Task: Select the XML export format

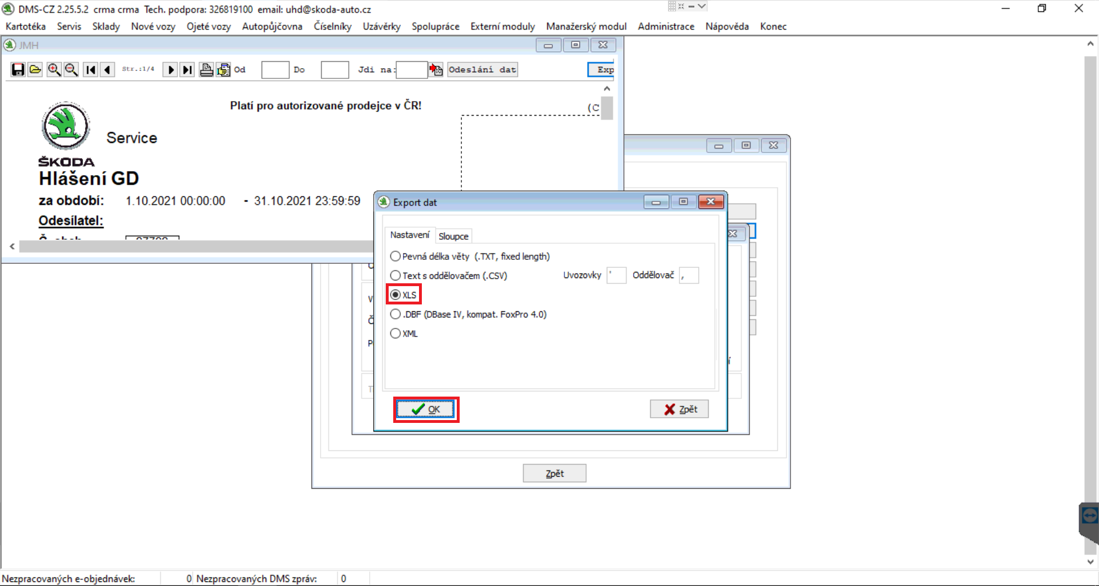Action: click(396, 334)
